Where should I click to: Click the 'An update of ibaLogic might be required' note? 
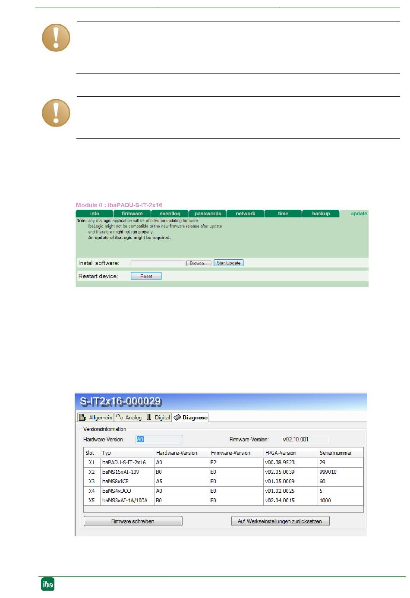pos(129,238)
